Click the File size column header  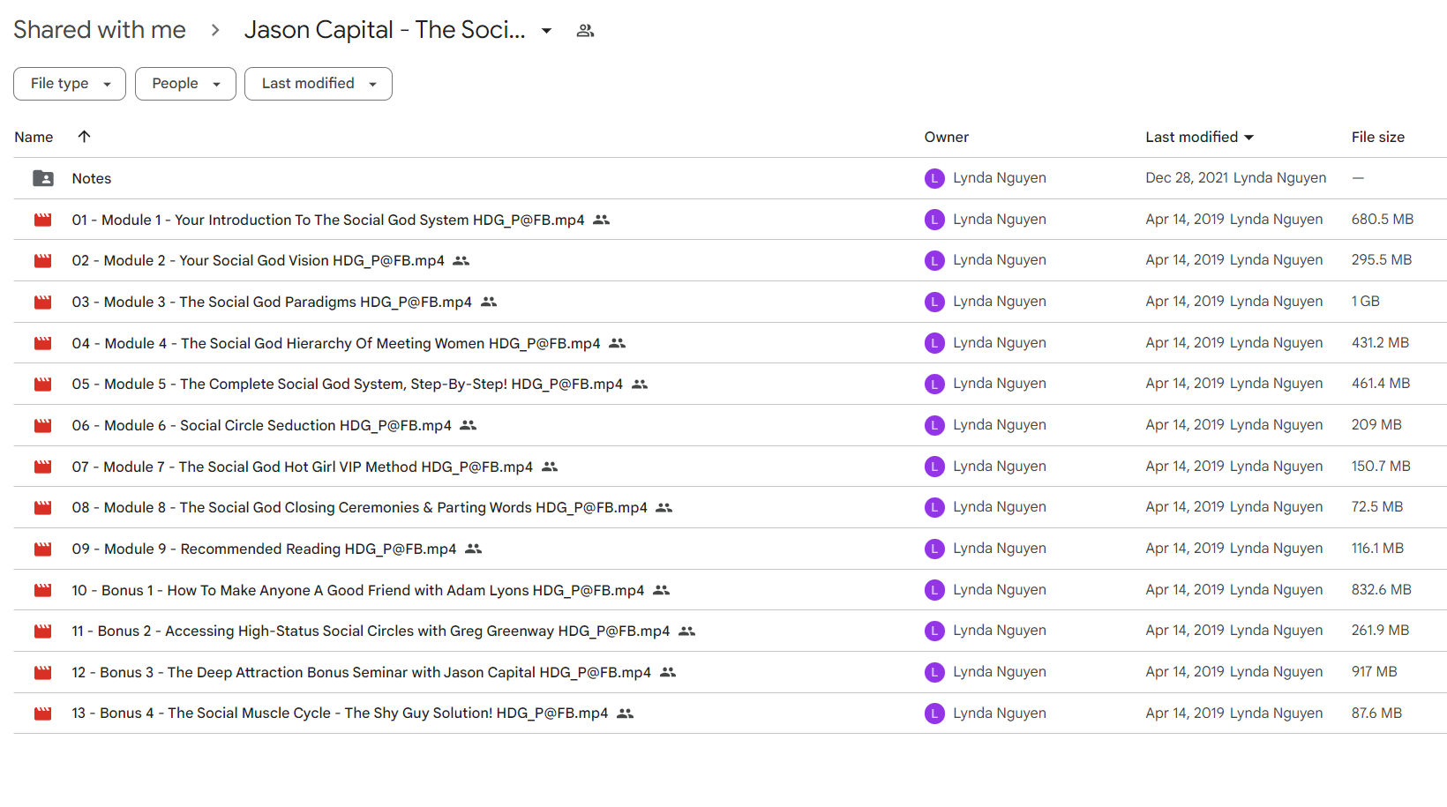click(1378, 138)
